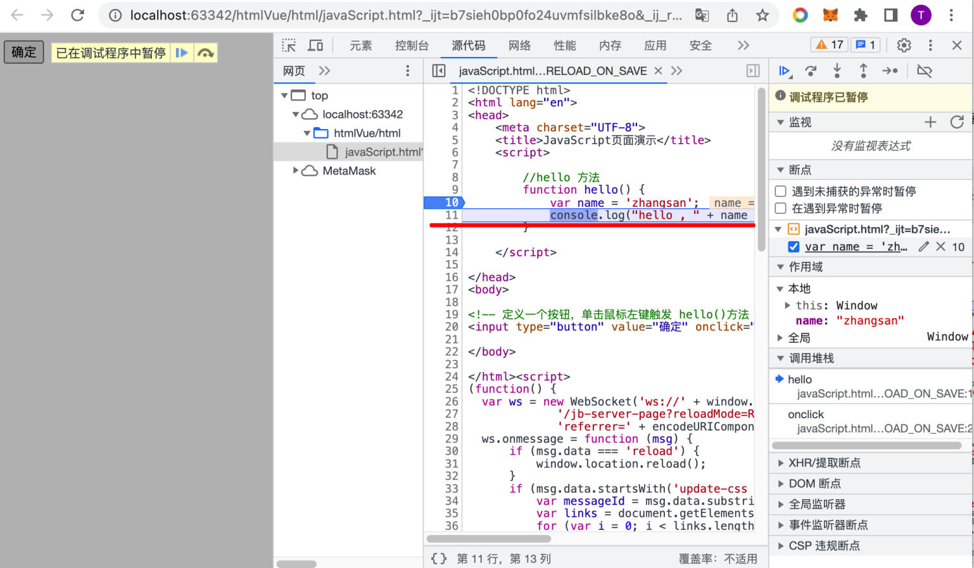Uncheck the var name breakpoint checkbox

[793, 246]
